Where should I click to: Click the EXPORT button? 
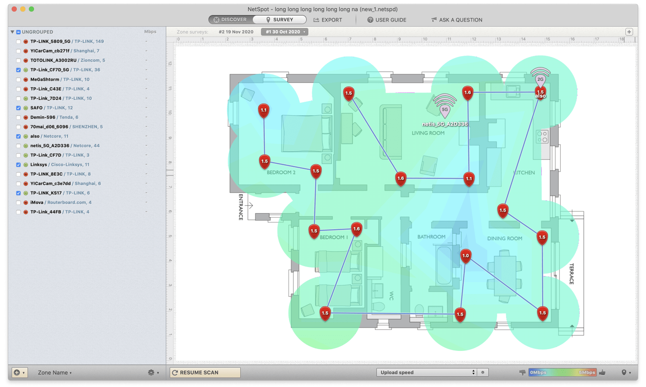(328, 20)
